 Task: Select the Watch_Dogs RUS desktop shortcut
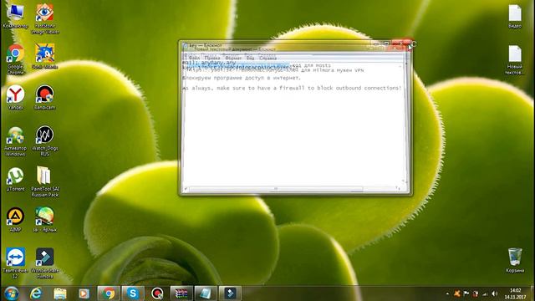44,141
